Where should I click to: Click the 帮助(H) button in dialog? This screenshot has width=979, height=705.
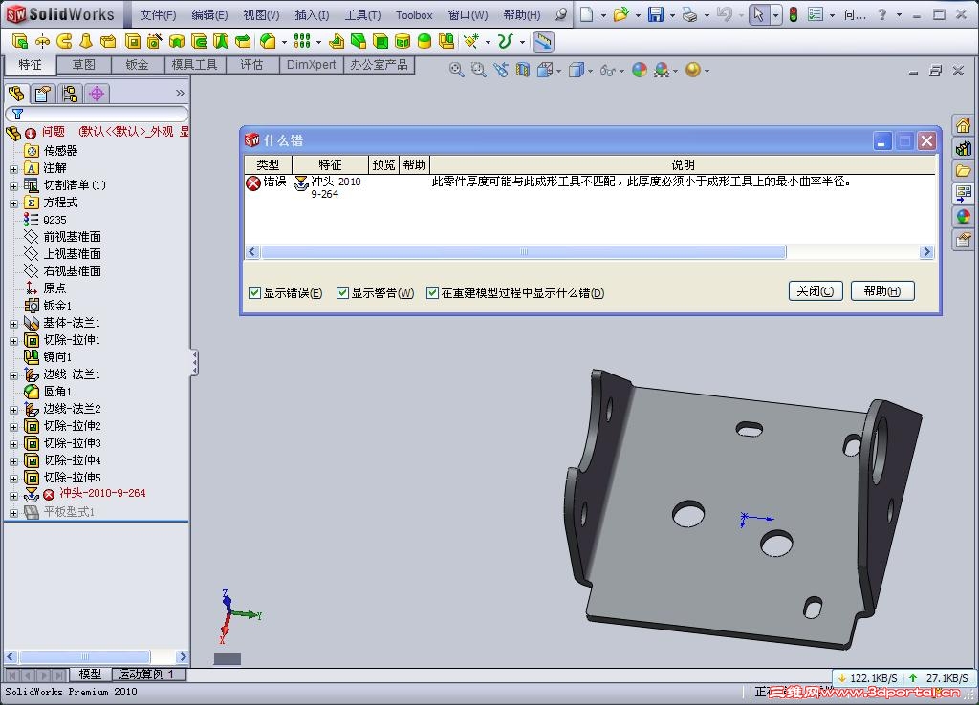(882, 290)
